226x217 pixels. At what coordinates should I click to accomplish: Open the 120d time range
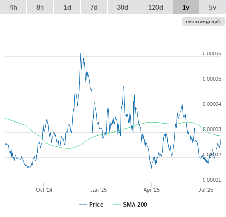[155, 7]
